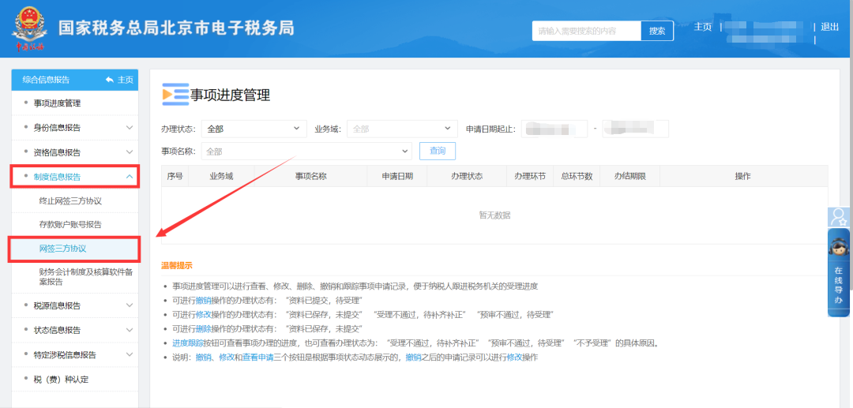This screenshot has width=853, height=408.
Task: Open 终止网签三方协议 menu item
Action: tap(70, 201)
